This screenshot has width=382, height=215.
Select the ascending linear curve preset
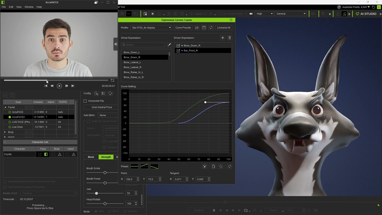(144, 166)
